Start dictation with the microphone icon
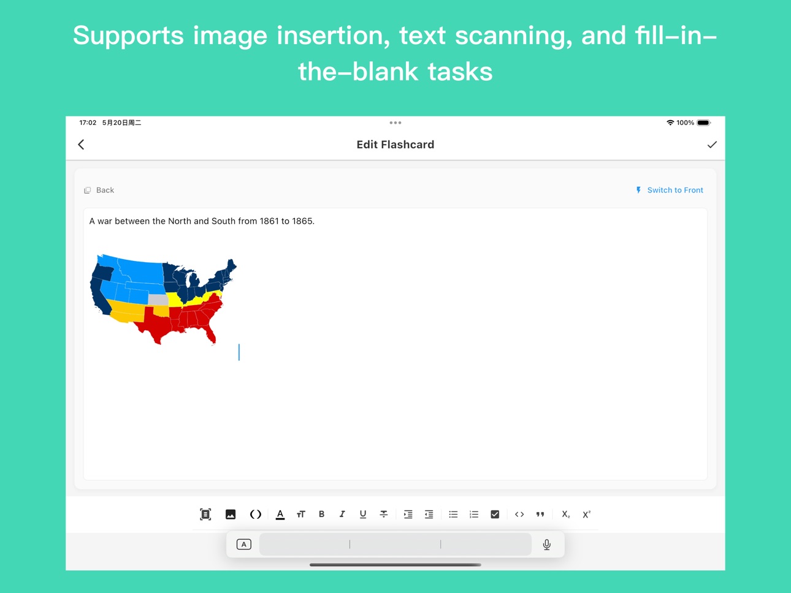This screenshot has height=593, width=791. 547,544
